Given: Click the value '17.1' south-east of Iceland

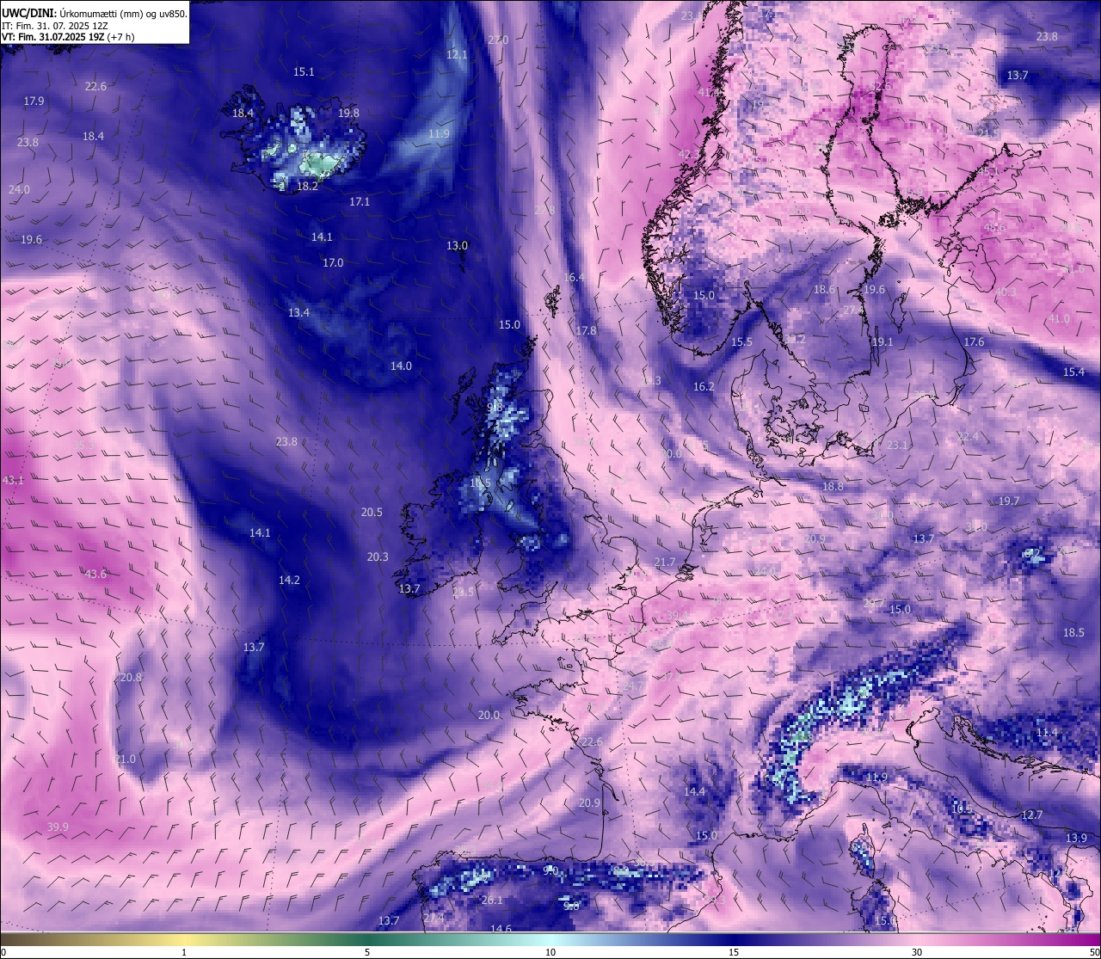Looking at the screenshot, I should pyautogui.click(x=360, y=202).
